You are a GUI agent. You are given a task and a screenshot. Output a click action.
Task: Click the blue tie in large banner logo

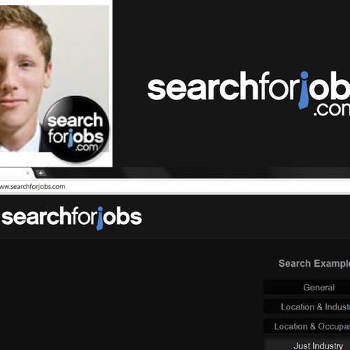[304, 90]
